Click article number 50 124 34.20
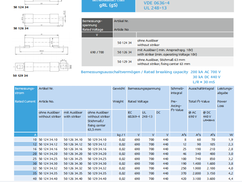 click(x=48, y=154)
